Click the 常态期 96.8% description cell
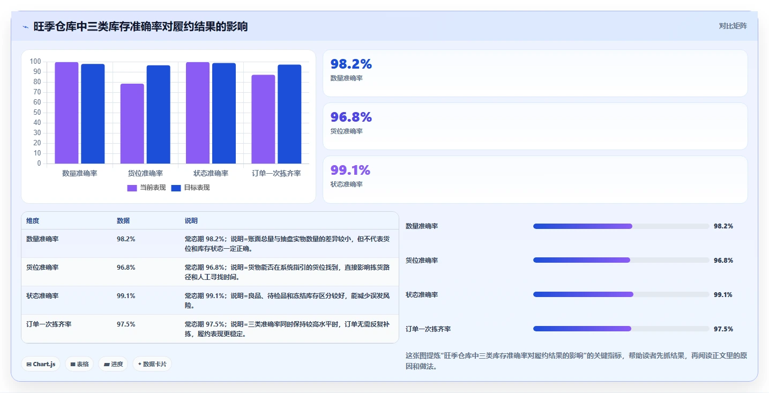Screen dimensions: 769x393 pos(289,272)
